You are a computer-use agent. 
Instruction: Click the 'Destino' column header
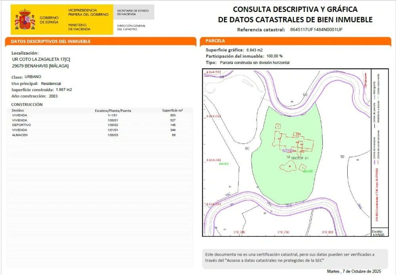coord(18,110)
